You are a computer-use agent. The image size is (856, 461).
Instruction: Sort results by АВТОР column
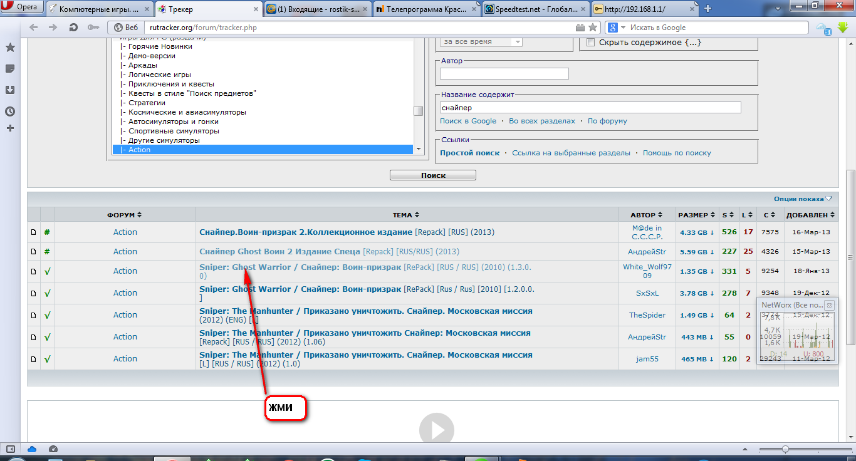coord(647,215)
